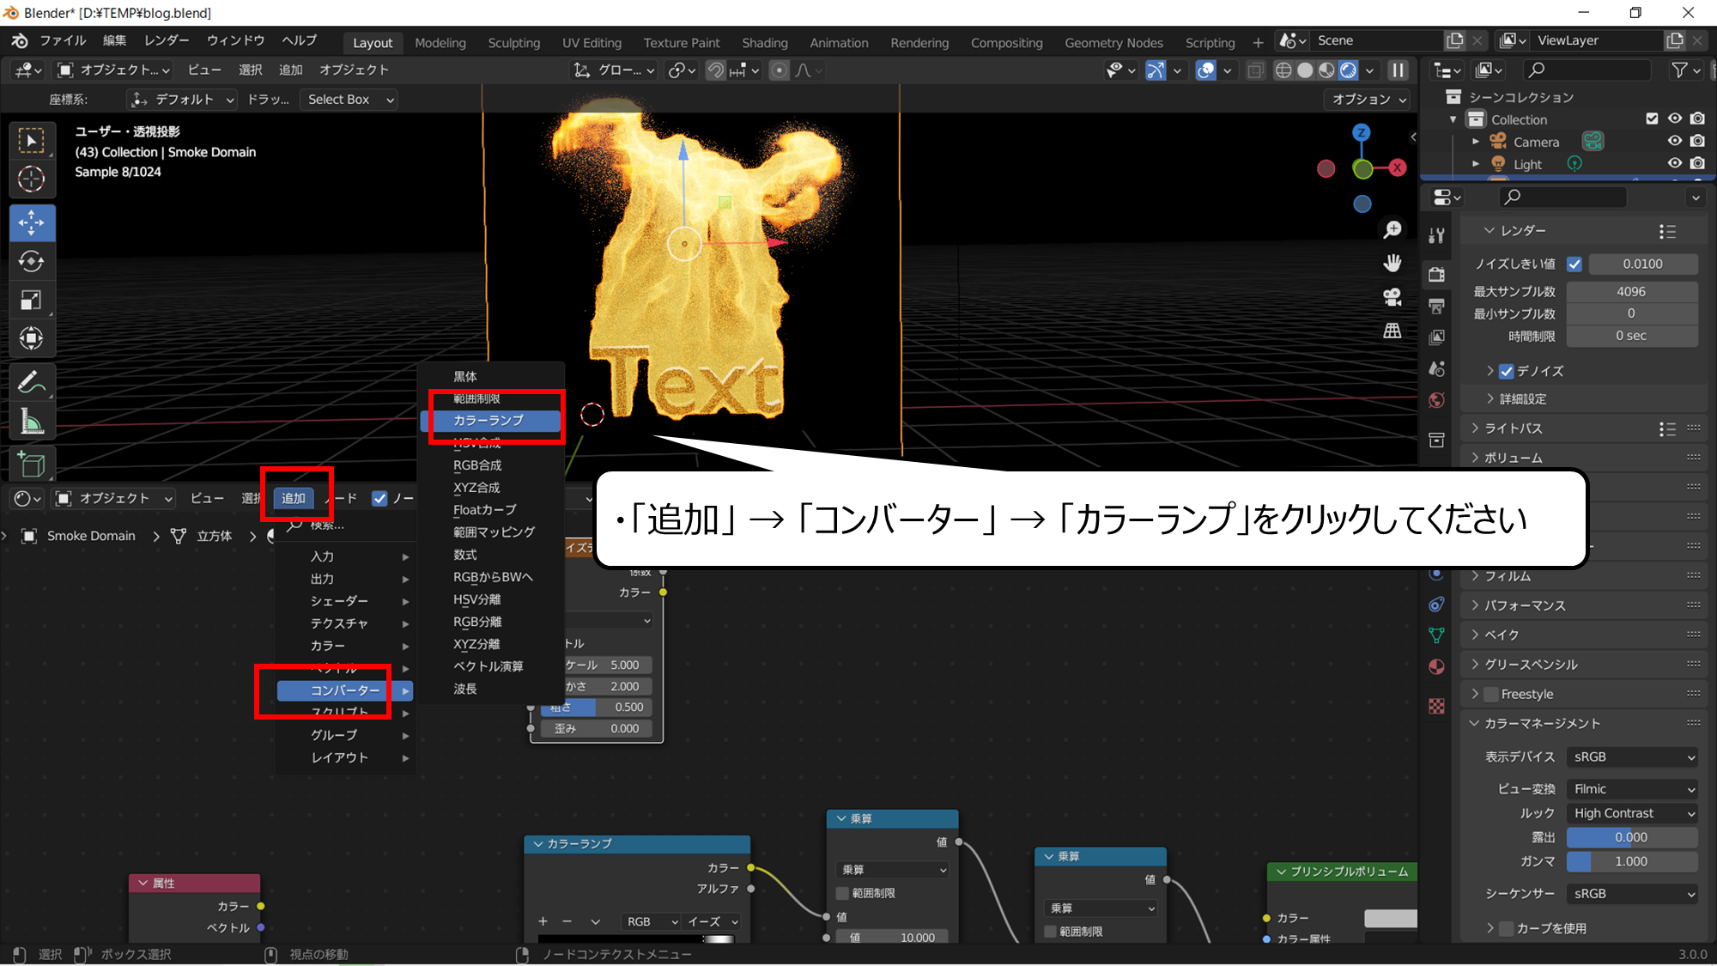
Task: Pause viewport render preview
Action: click(x=1398, y=70)
